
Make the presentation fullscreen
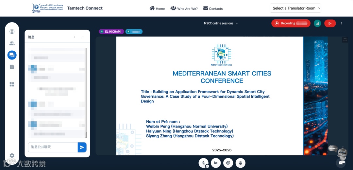click(345, 40)
